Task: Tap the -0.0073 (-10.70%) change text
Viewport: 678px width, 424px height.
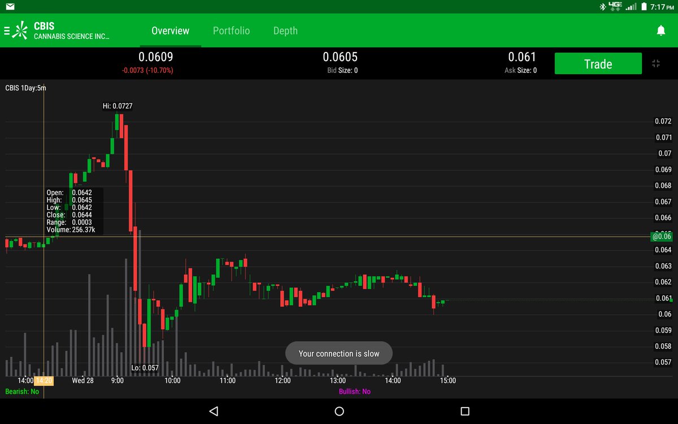Action: coord(147,71)
